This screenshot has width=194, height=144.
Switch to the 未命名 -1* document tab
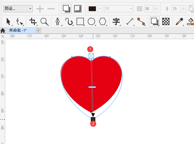pos(20,30)
